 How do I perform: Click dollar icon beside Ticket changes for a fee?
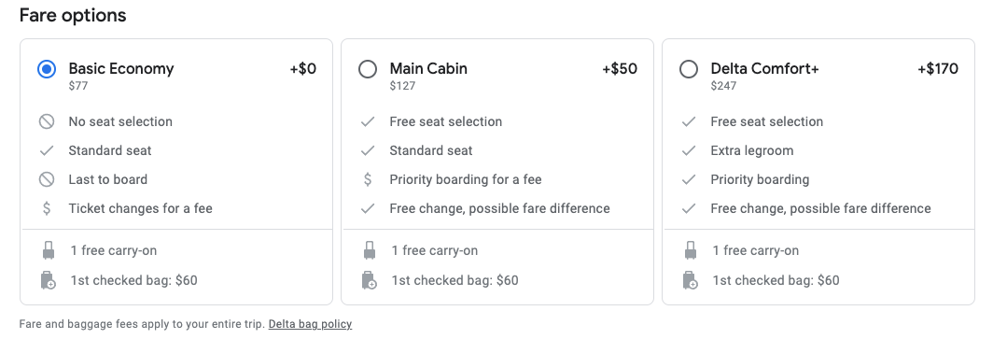point(47,208)
